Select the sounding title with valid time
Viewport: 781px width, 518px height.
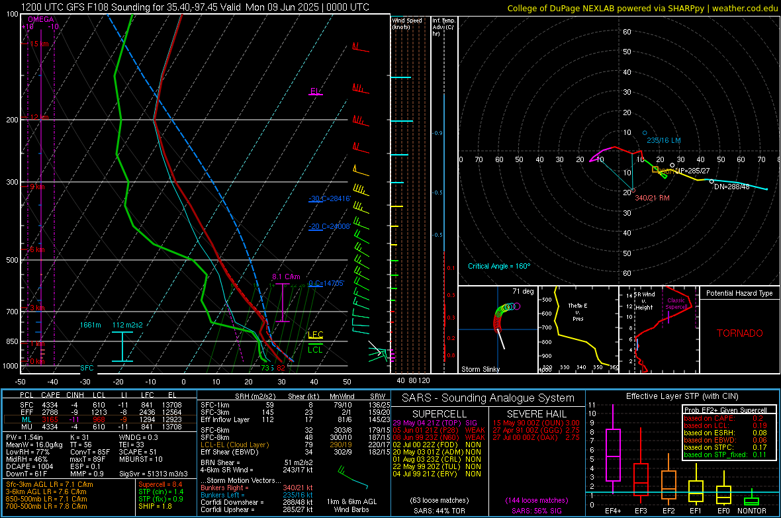(x=195, y=7)
